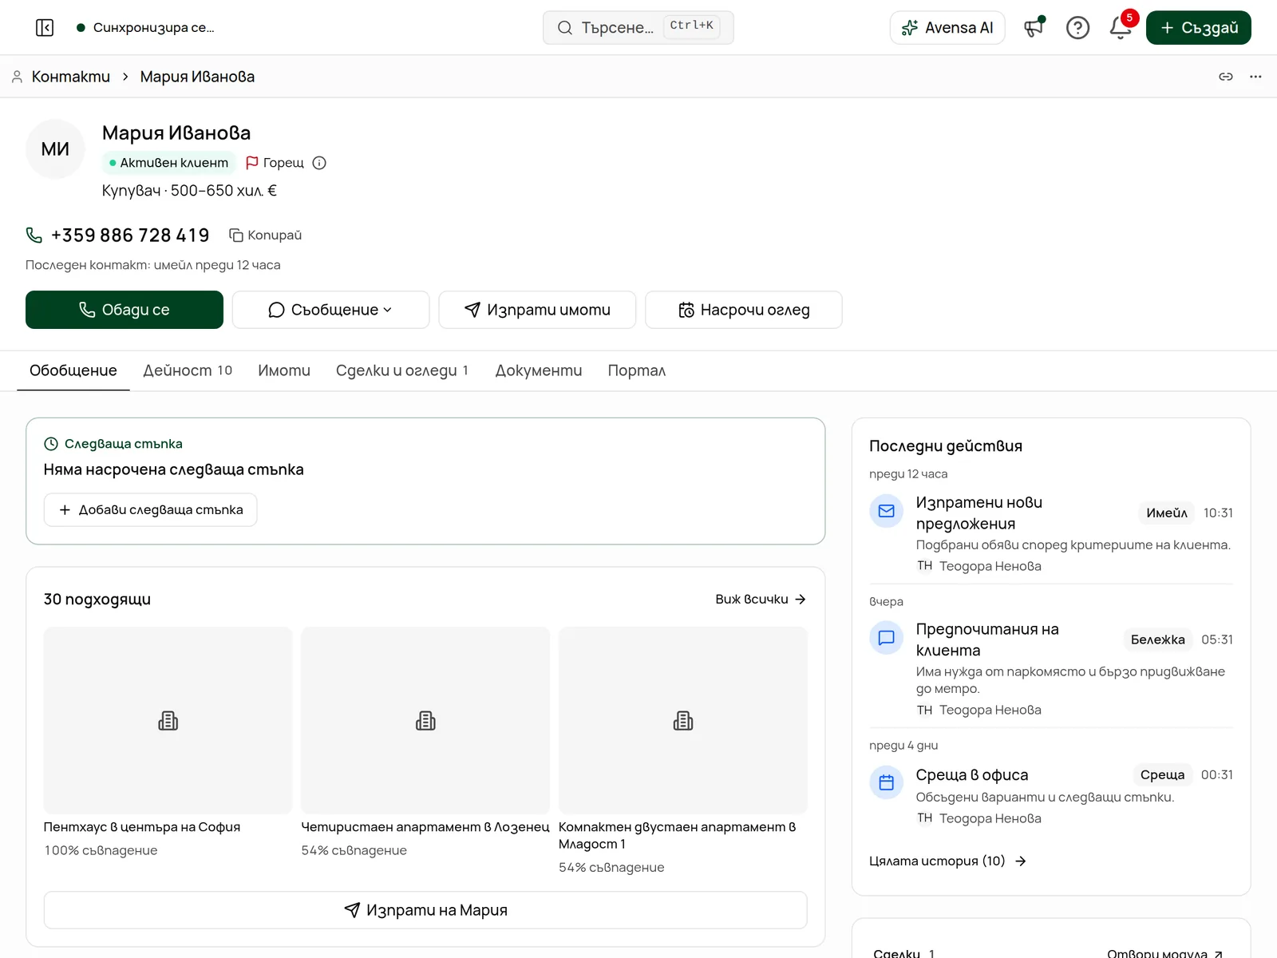The image size is (1277, 958).
Task: Click 'Купувач · 500–650 хил. €' text
Action: pyautogui.click(x=190, y=191)
